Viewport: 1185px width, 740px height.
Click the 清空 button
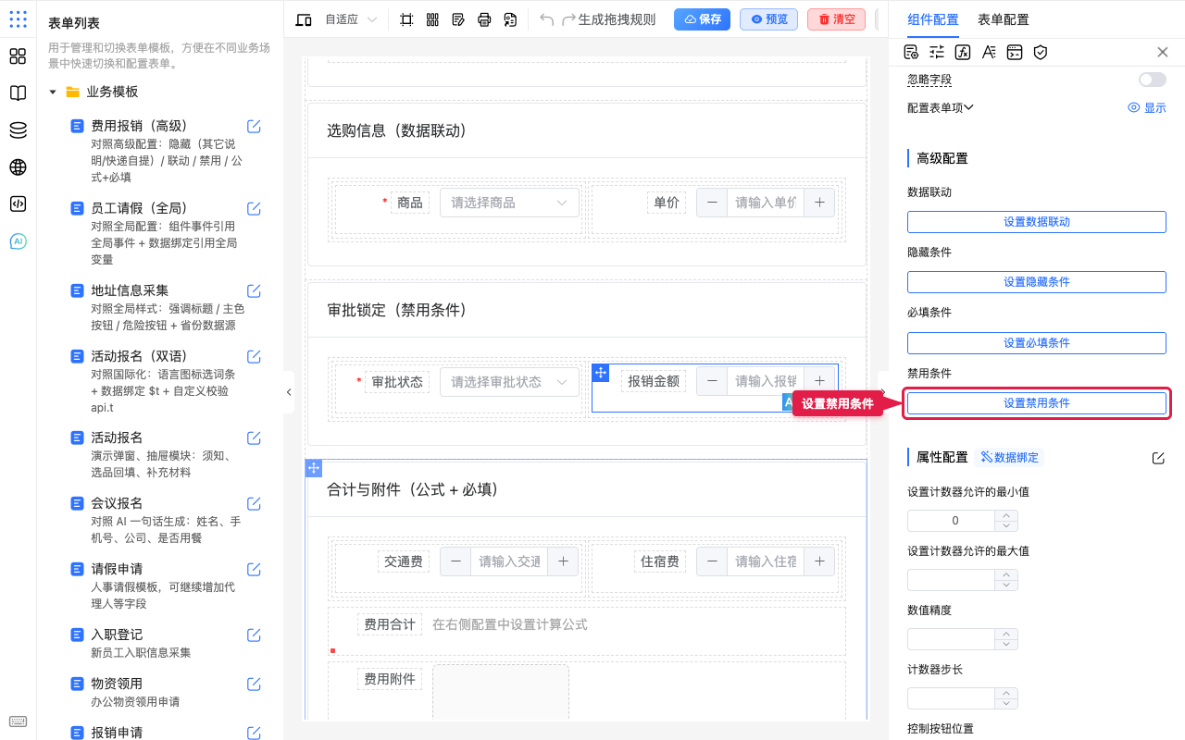click(x=836, y=19)
